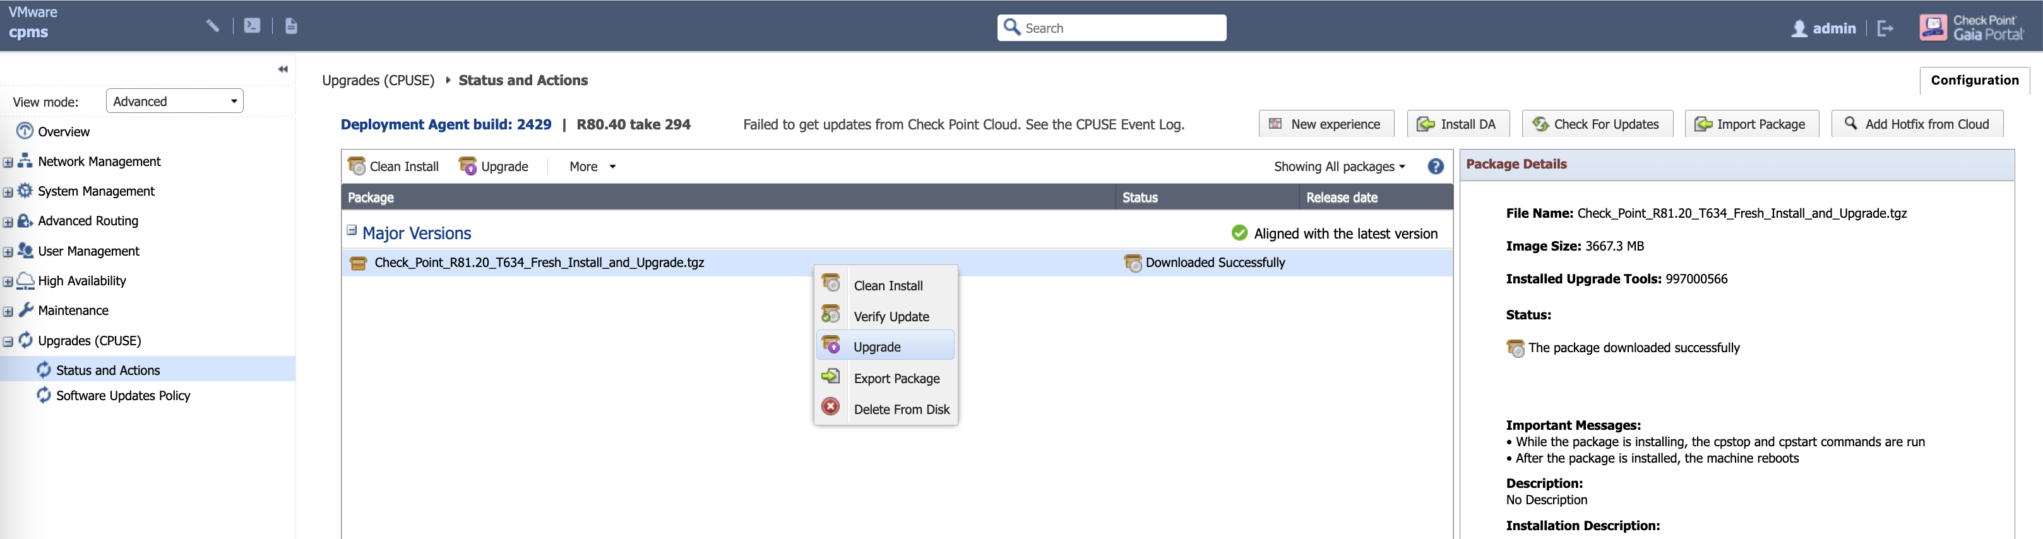The height and width of the screenshot is (539, 2043).
Task: Click the Clean Install toolbar button
Action: pos(393,167)
